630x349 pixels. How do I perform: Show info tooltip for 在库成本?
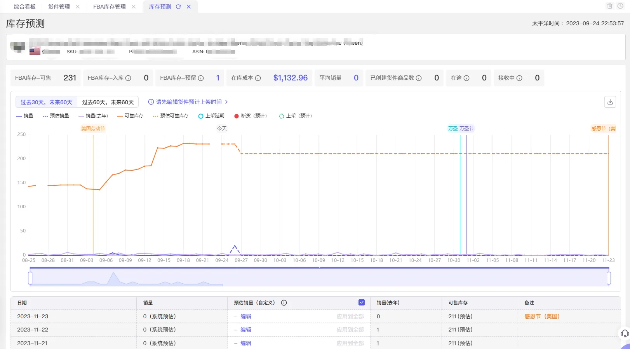click(258, 78)
